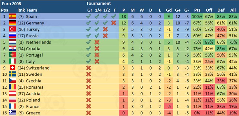Screen dimensions: 239x116
Task: Click Spain's green check in Final column
Action: 114,16
